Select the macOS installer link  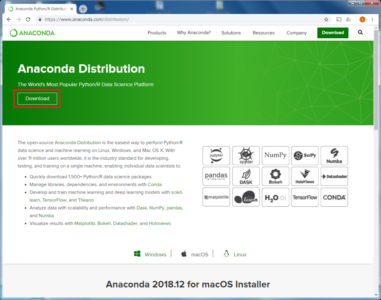coord(195,254)
